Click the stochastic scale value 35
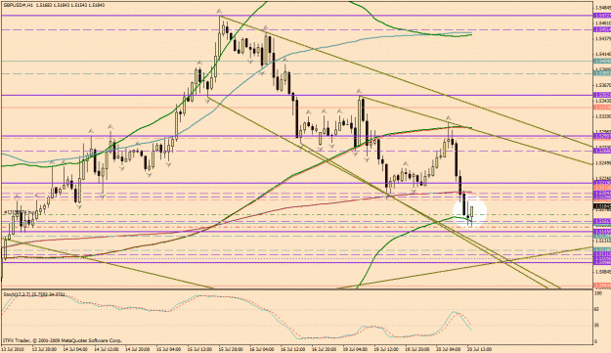This screenshot has height=353, width=611. tap(597, 326)
